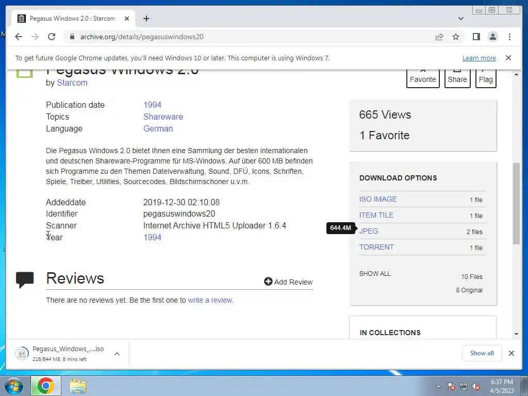This screenshot has width=528, height=396.
Task: Click the network tray icon
Action: 464,386
